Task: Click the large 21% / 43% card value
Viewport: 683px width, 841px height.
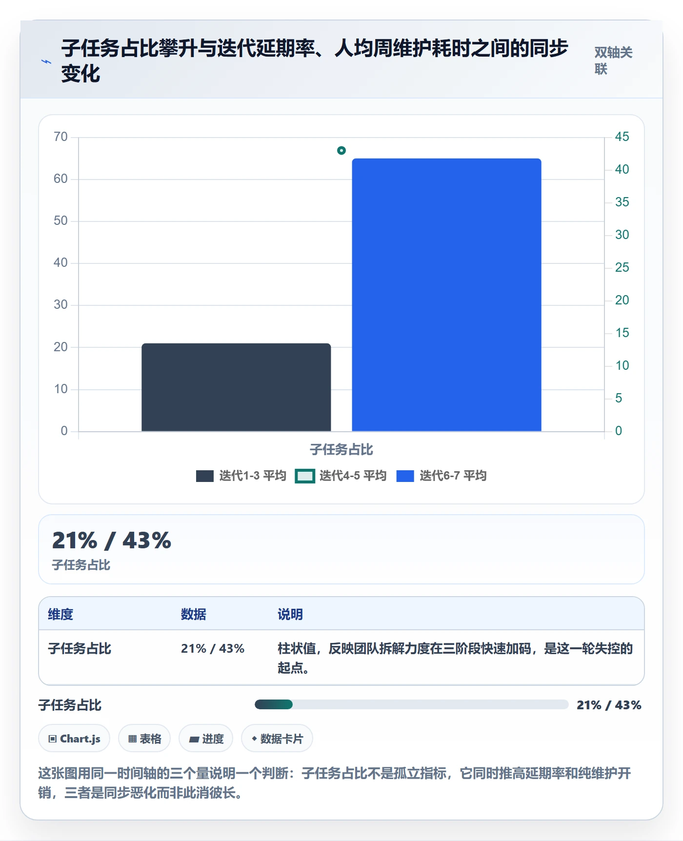Action: pos(112,541)
